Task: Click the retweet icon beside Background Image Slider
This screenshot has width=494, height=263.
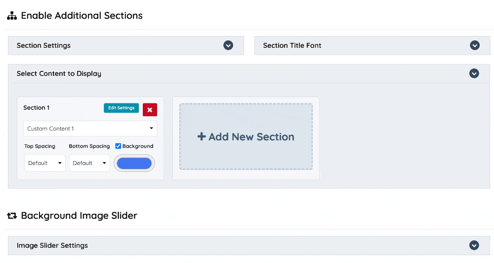Action: pyautogui.click(x=12, y=216)
